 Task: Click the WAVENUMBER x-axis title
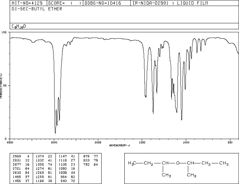pyautogui.click(x=120, y=145)
